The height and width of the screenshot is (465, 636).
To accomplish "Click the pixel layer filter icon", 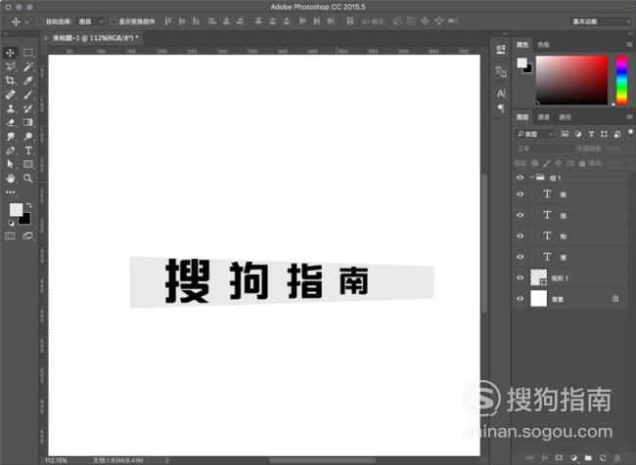I will click(x=565, y=134).
